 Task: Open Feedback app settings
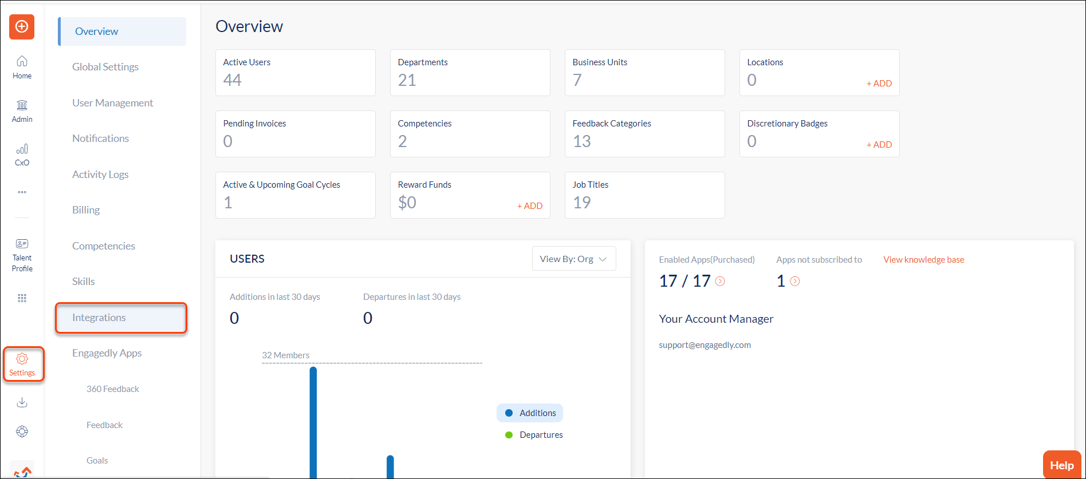click(105, 425)
